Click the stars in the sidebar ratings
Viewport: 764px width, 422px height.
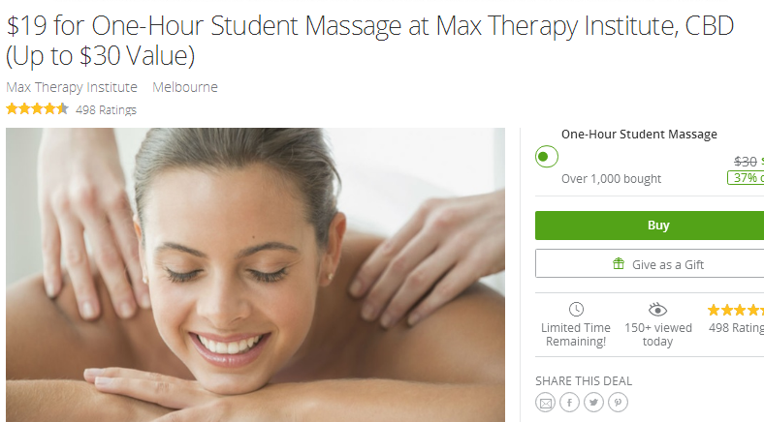click(x=736, y=310)
